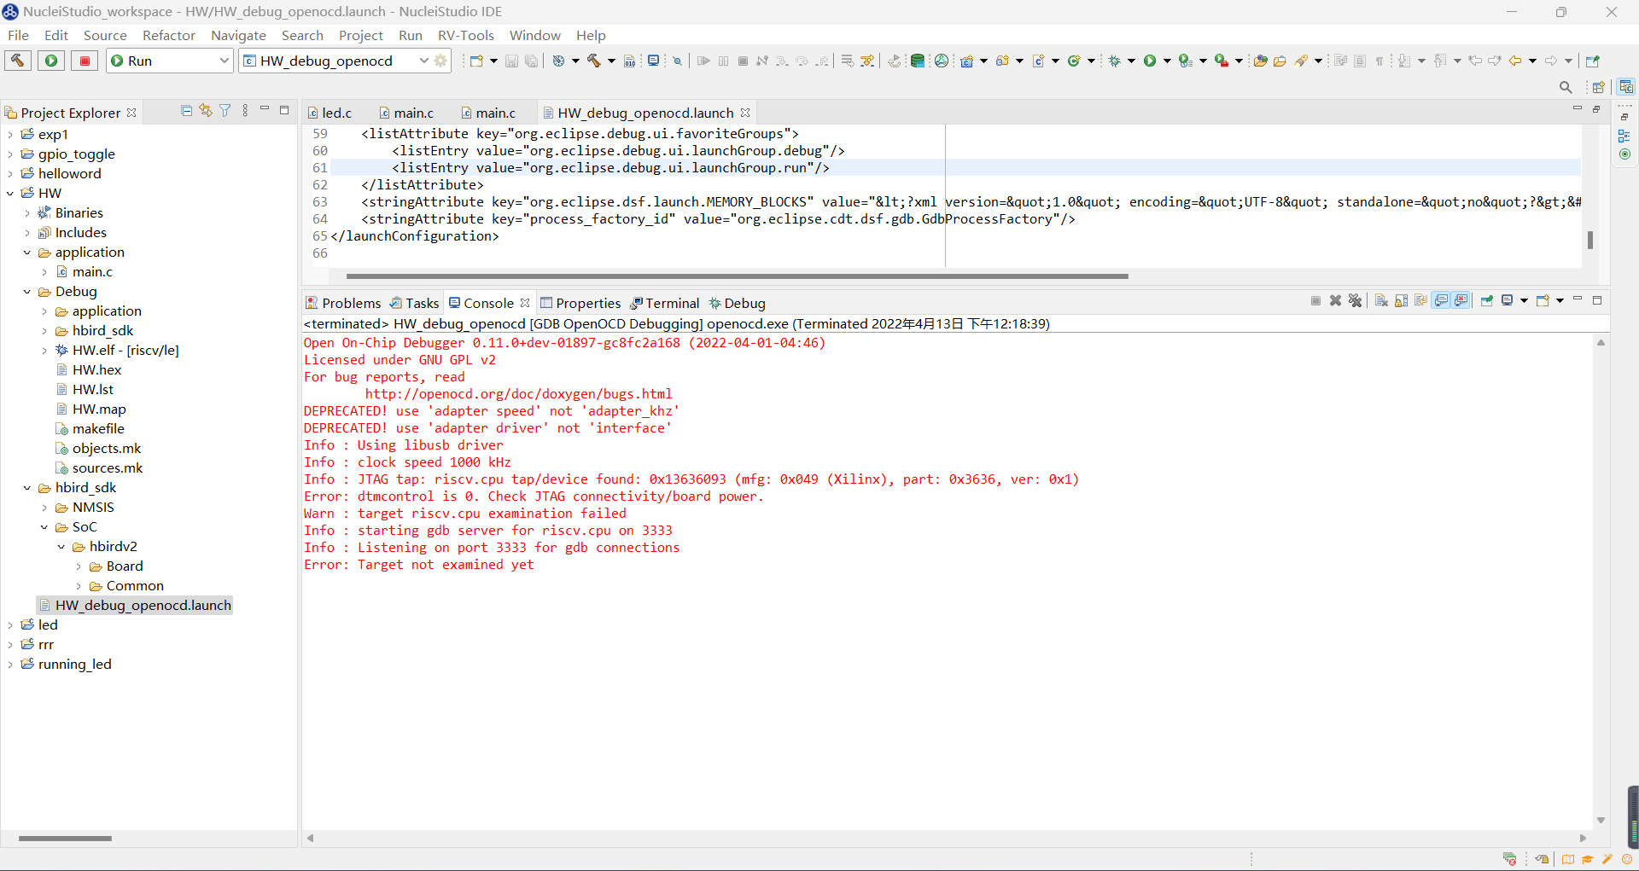Open the Run launch mode dropdown

click(224, 61)
